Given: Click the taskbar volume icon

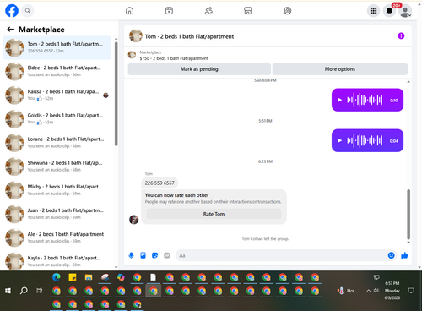Looking at the screenshot, I should (376, 291).
